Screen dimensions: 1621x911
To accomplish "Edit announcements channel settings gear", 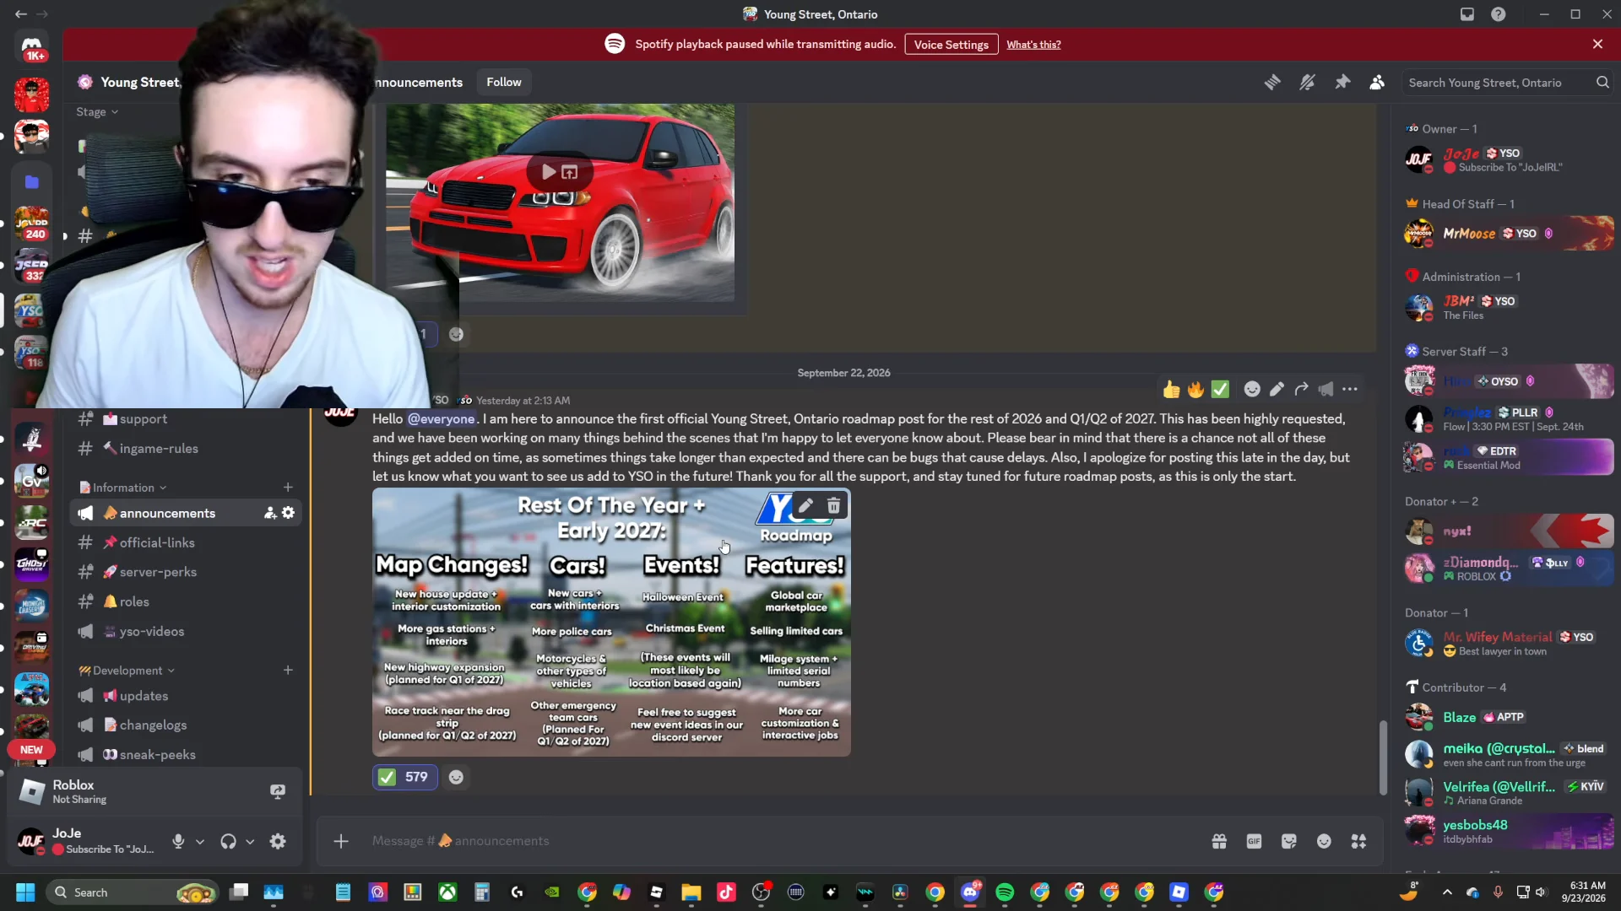I will coord(289,513).
